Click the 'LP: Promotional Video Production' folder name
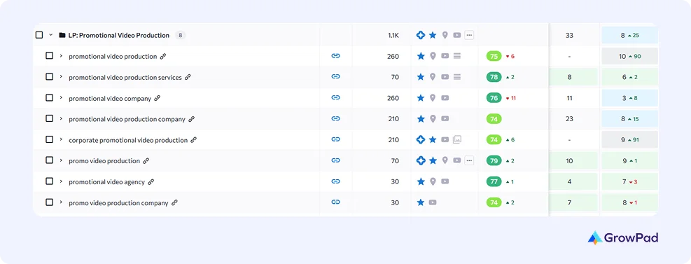The width and height of the screenshot is (691, 264). click(118, 35)
